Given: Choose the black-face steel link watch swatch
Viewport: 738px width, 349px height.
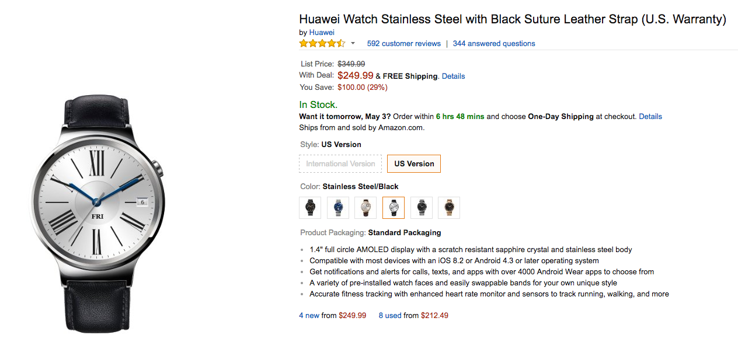Looking at the screenshot, I should [x=422, y=207].
